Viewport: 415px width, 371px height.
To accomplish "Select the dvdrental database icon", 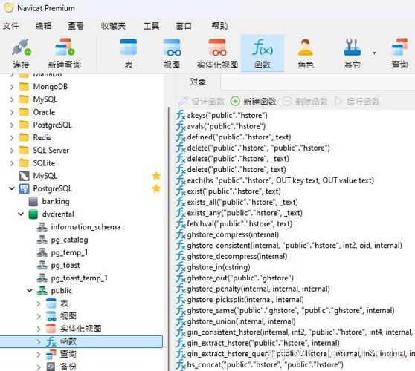I will (33, 214).
